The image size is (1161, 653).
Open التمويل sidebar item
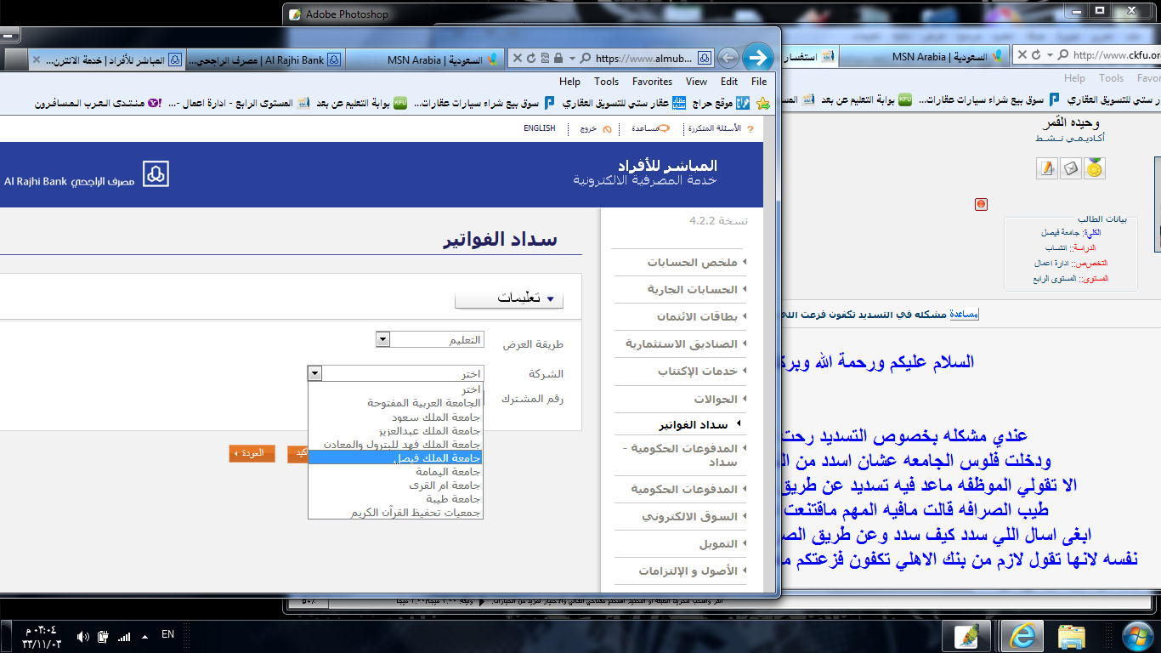pyautogui.click(x=722, y=543)
